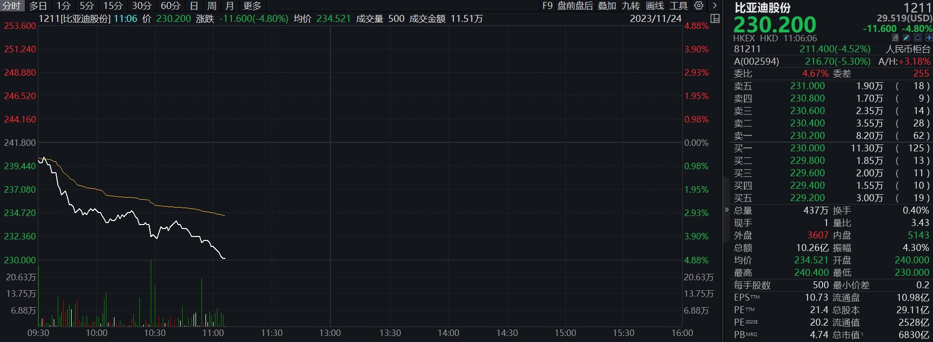
Task: Click the 总量 437万 value
Action: [816, 211]
